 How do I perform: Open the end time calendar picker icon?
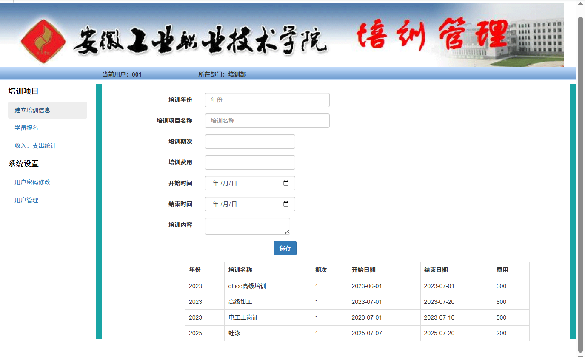tap(286, 204)
